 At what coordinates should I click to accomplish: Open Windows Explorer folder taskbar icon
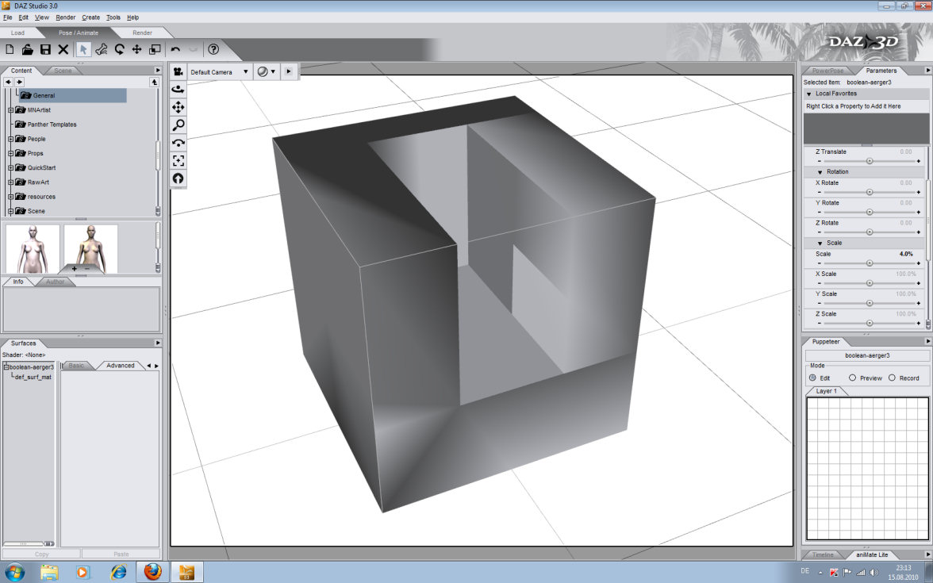(49, 573)
